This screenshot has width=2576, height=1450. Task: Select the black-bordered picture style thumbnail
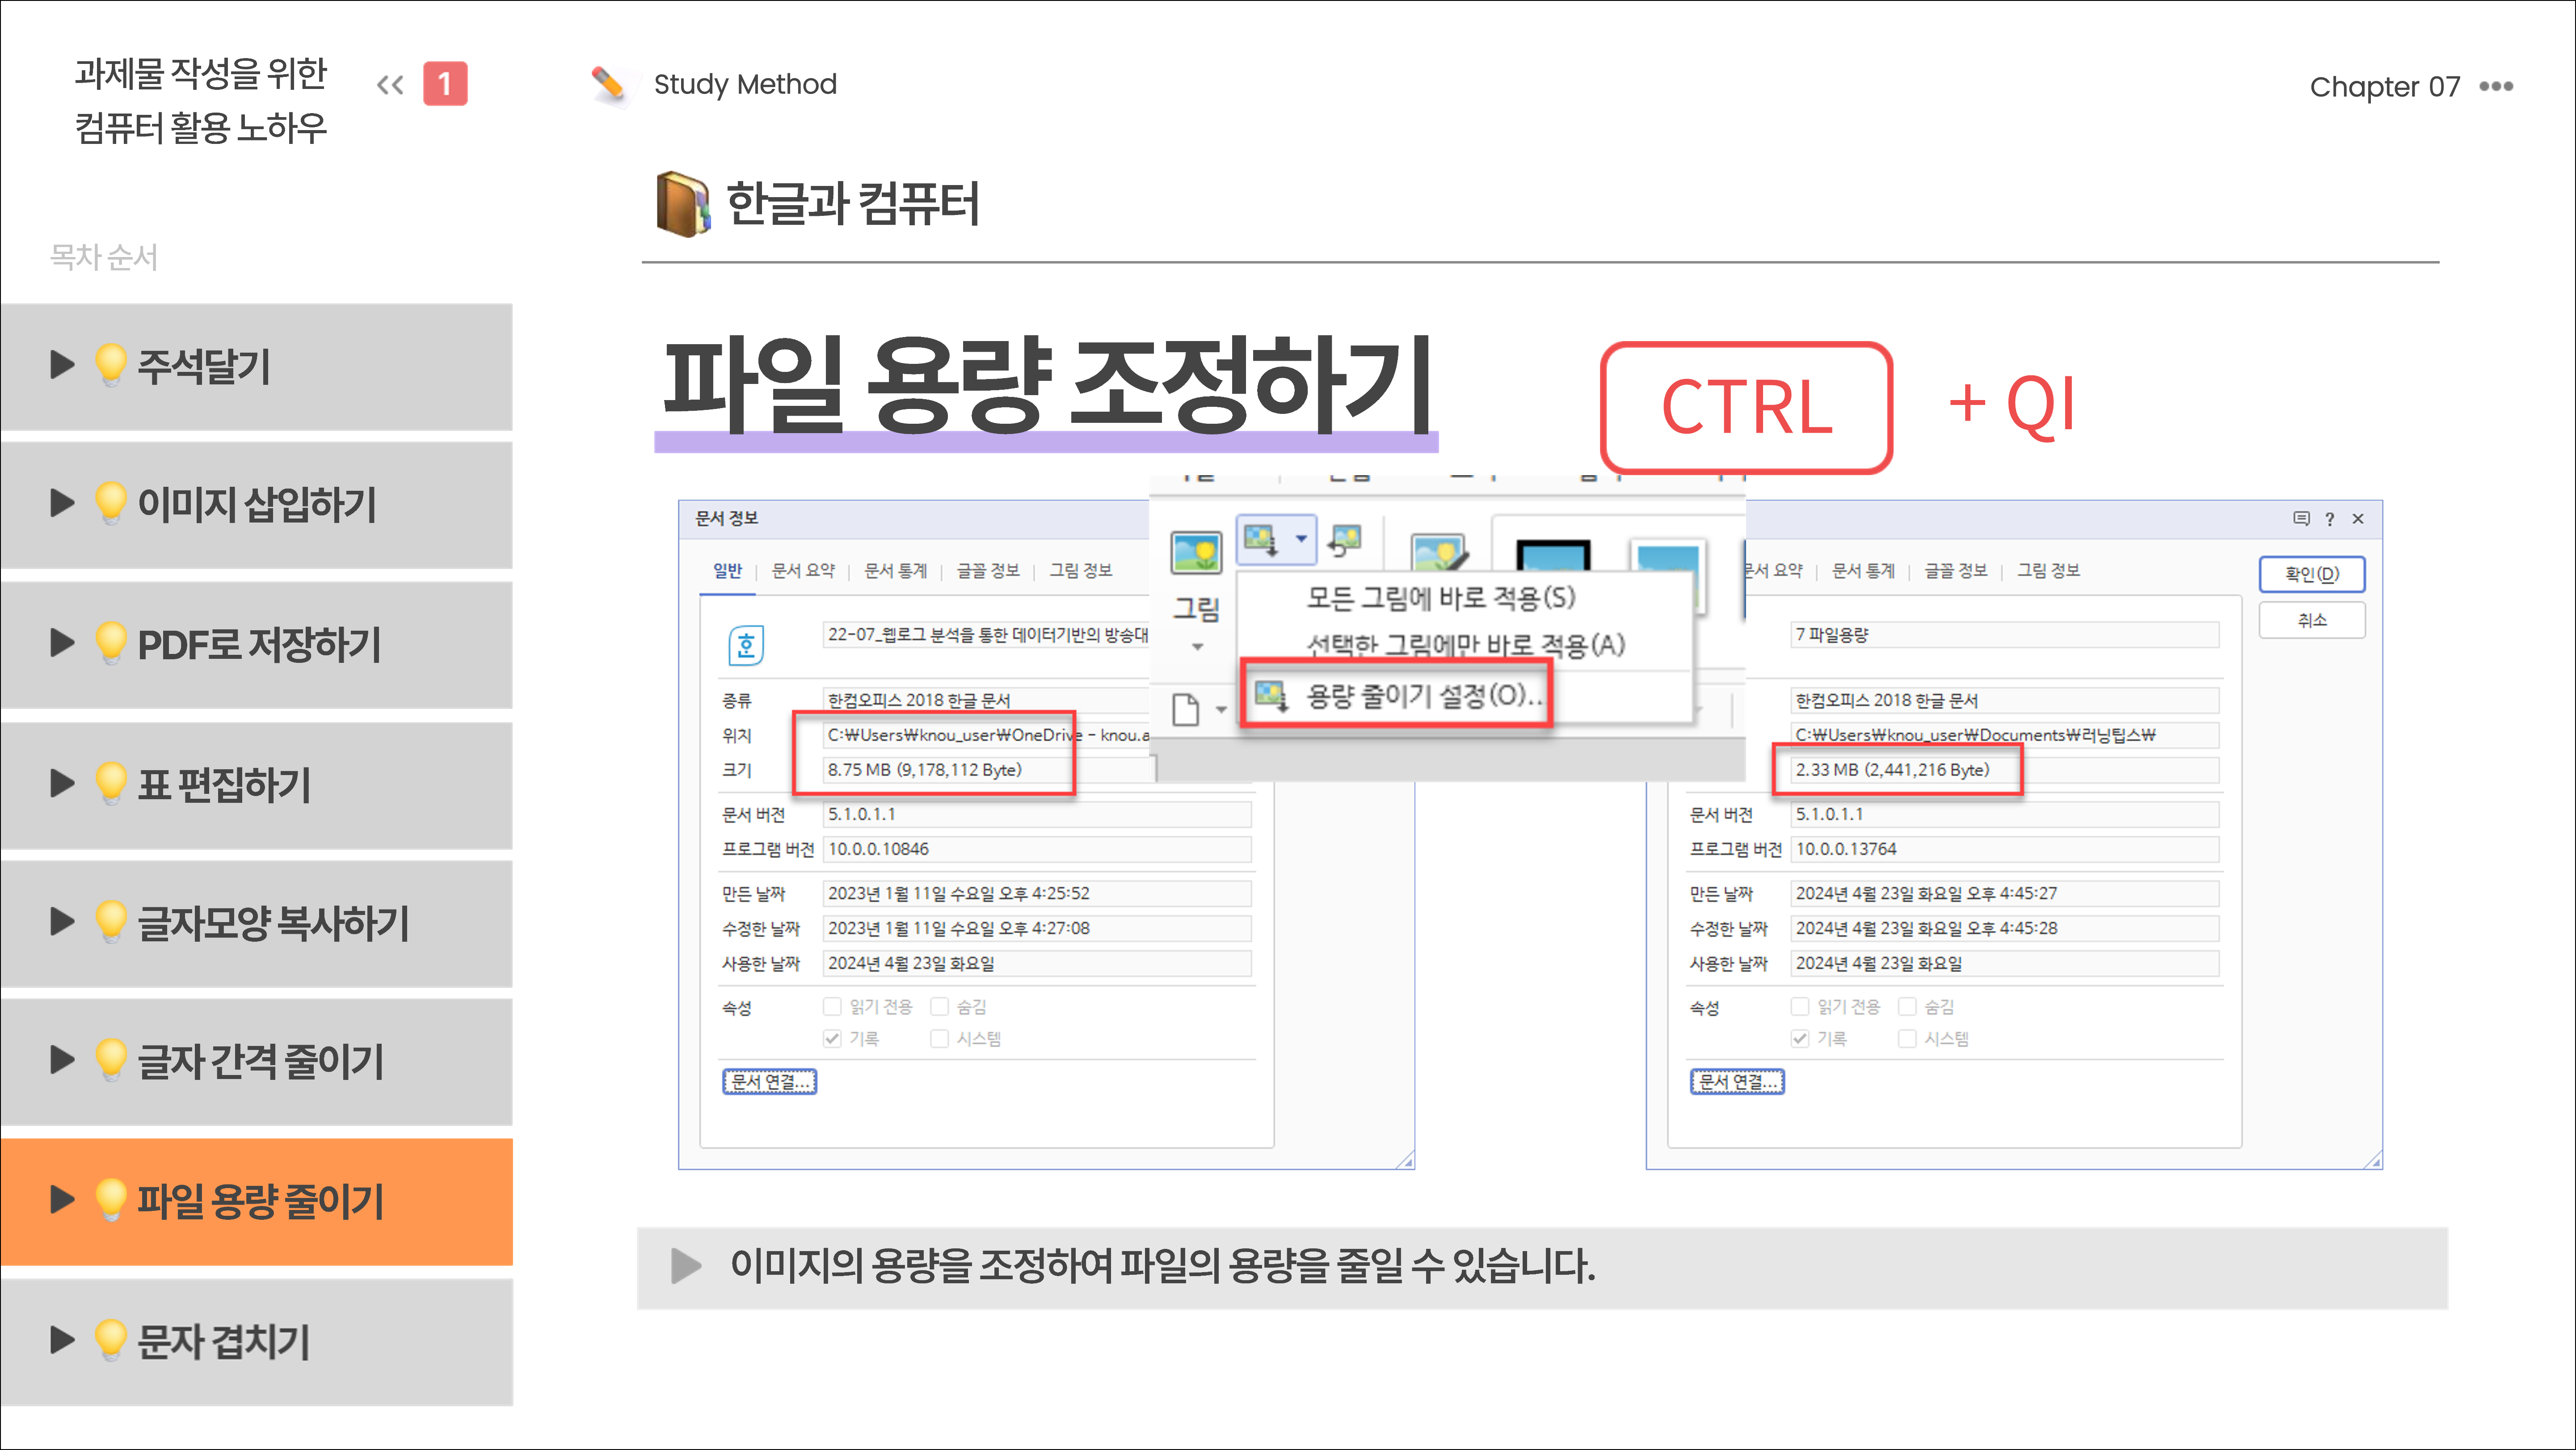1552,555
